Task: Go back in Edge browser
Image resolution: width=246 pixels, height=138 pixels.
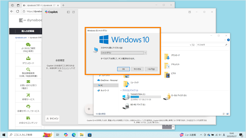Action: 12,11
